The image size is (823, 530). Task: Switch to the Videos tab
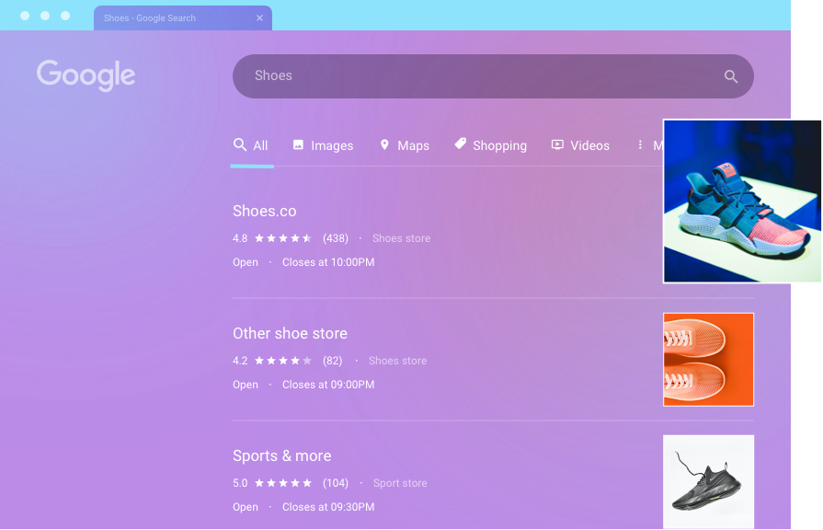click(x=580, y=145)
